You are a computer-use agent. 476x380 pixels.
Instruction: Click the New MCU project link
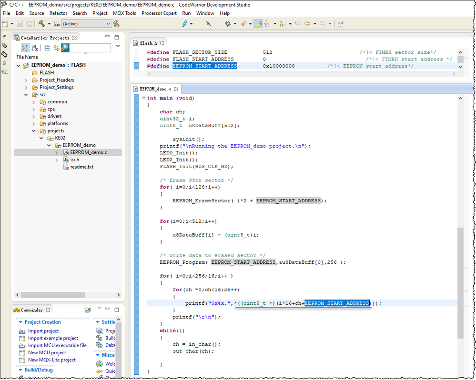(47, 352)
